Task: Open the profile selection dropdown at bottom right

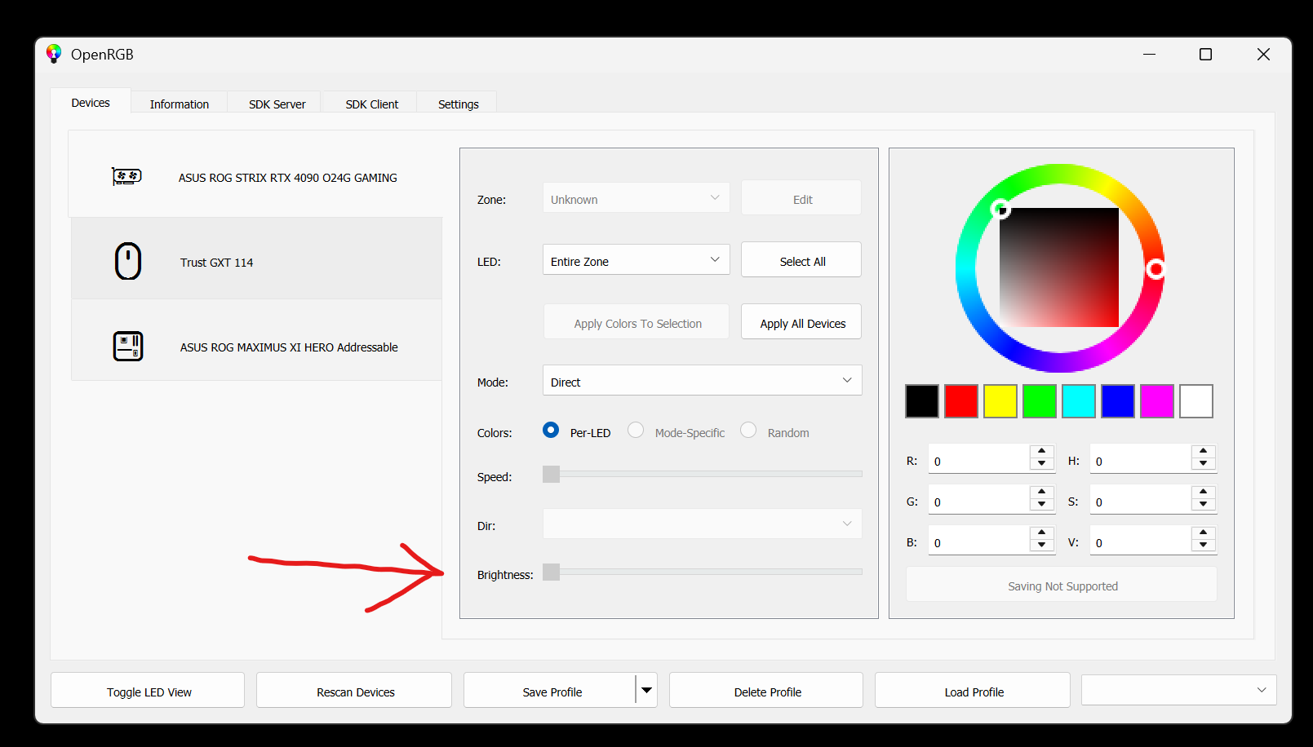Action: (1178, 690)
